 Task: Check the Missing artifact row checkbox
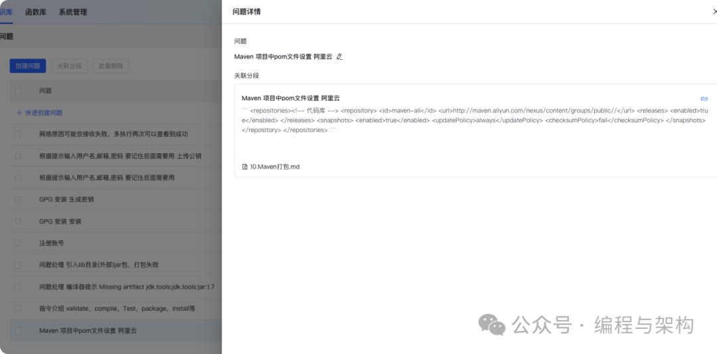[18, 287]
